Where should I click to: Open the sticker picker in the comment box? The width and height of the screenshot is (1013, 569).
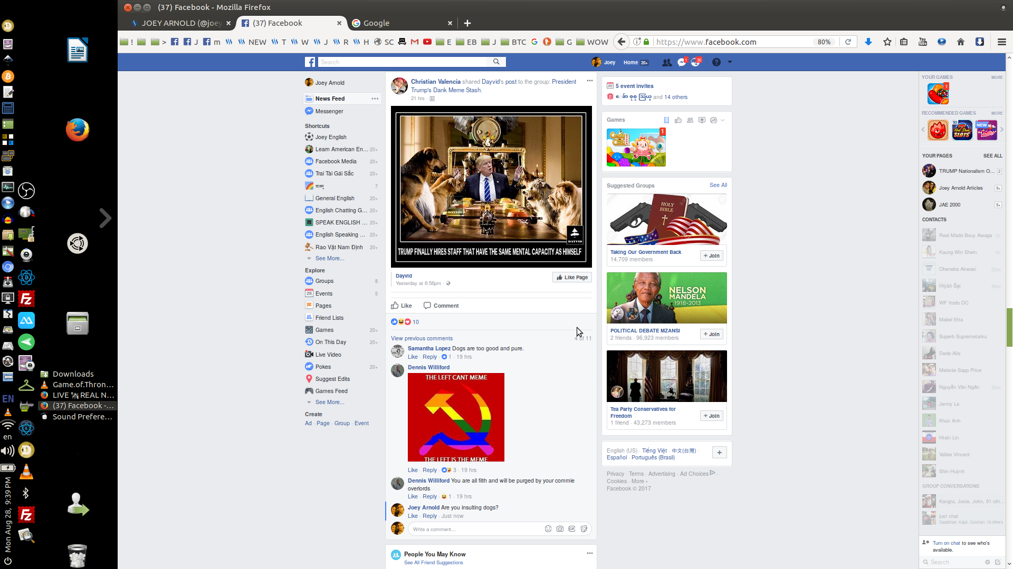[584, 528]
